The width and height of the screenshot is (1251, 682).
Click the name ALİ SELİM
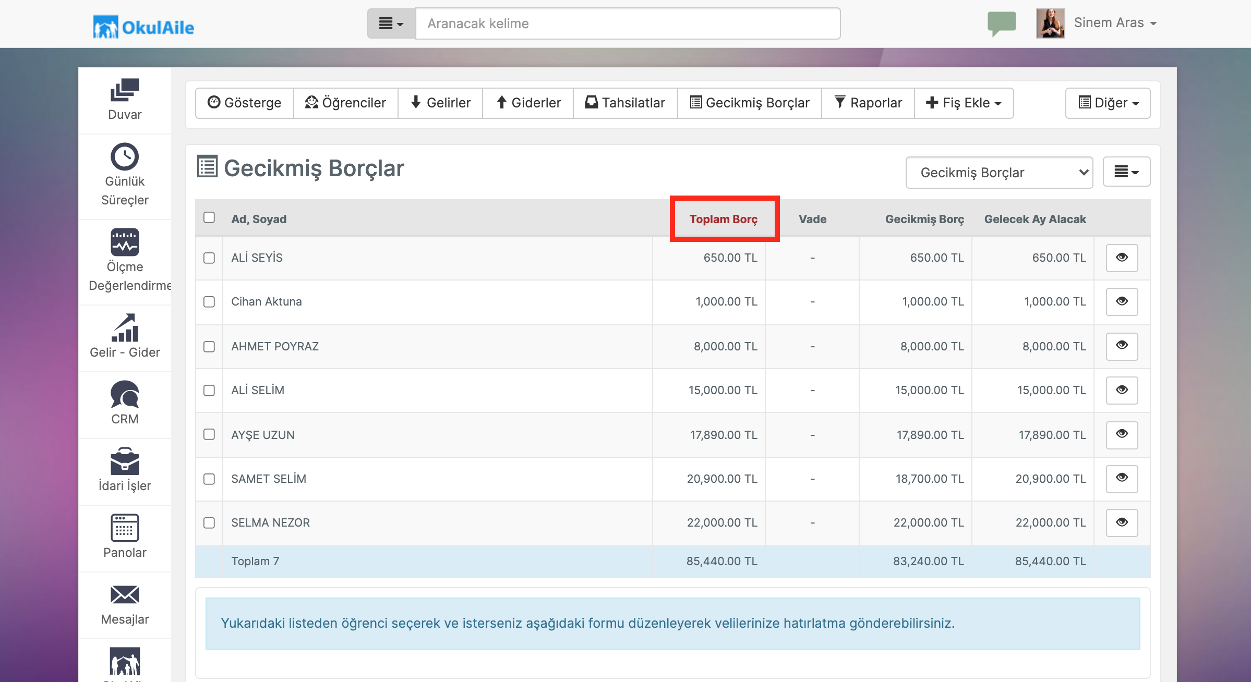click(x=258, y=390)
